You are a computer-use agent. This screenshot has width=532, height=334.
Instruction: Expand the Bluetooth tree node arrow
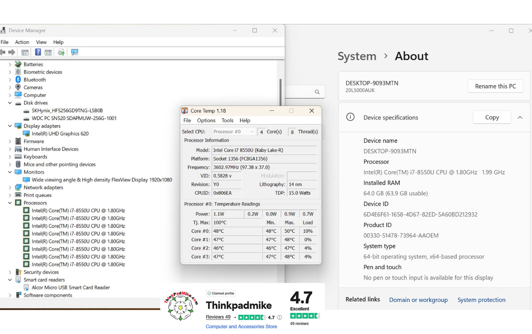[10, 79]
